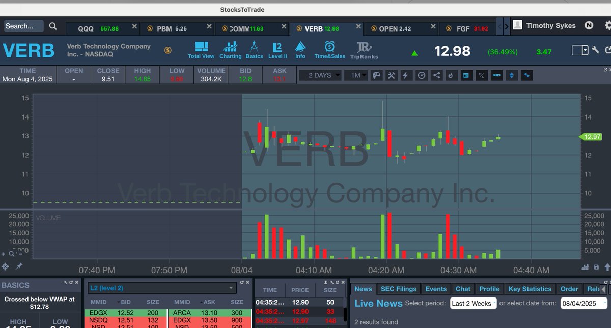Open the Time&Sales alarm icon
611x328 pixels.
coord(330,48)
